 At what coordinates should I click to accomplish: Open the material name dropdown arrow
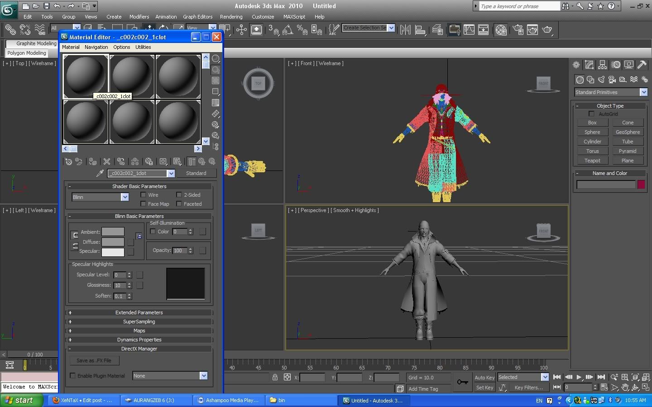(171, 173)
